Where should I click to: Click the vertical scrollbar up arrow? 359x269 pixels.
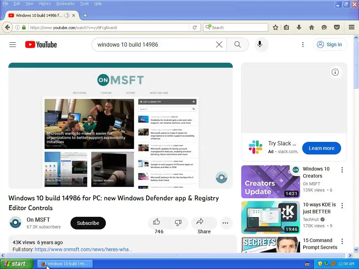[356, 38]
